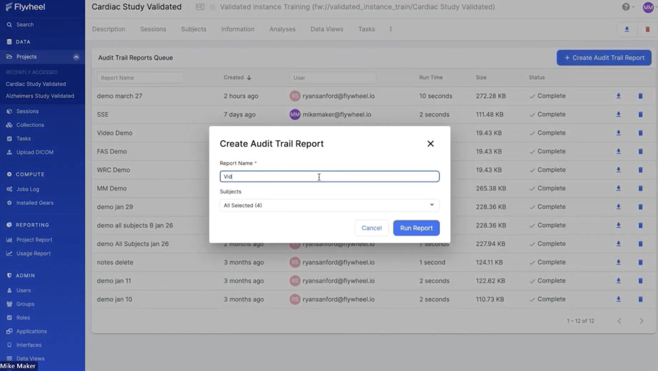Download the demo march 27 report
This screenshot has width=658, height=371.
pyautogui.click(x=618, y=96)
